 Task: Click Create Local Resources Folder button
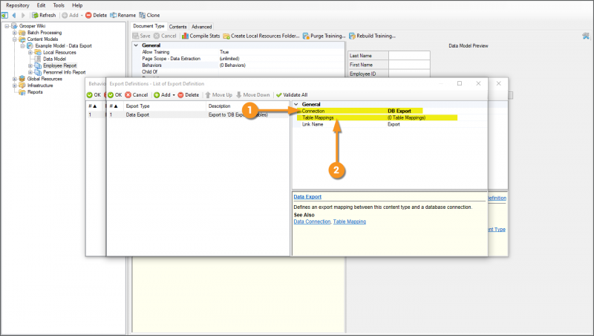pos(261,36)
